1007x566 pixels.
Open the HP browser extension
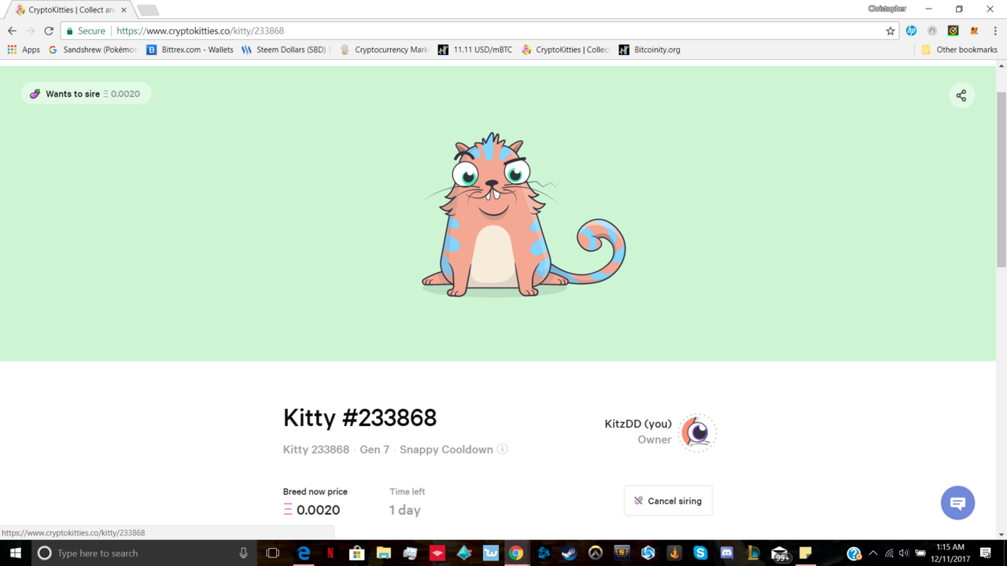click(x=911, y=31)
